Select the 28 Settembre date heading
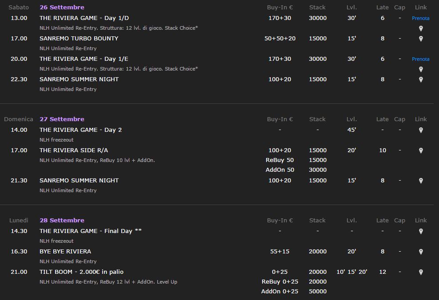Screen dimensions: 439x300 (x=62, y=220)
